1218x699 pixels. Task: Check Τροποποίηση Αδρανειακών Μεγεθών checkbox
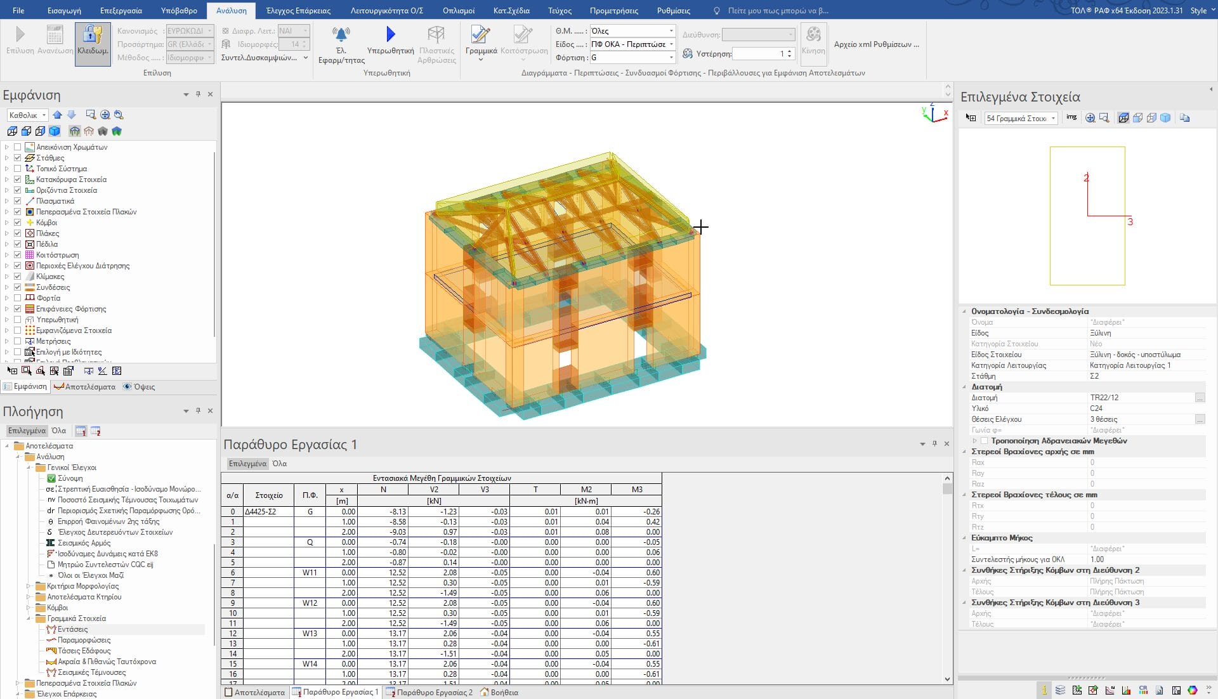984,441
